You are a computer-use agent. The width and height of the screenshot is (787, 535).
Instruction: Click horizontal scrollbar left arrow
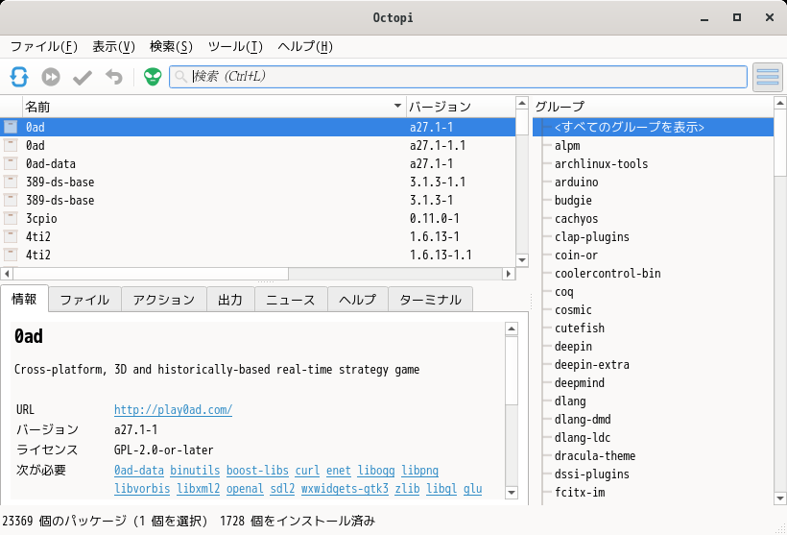tap(7, 274)
